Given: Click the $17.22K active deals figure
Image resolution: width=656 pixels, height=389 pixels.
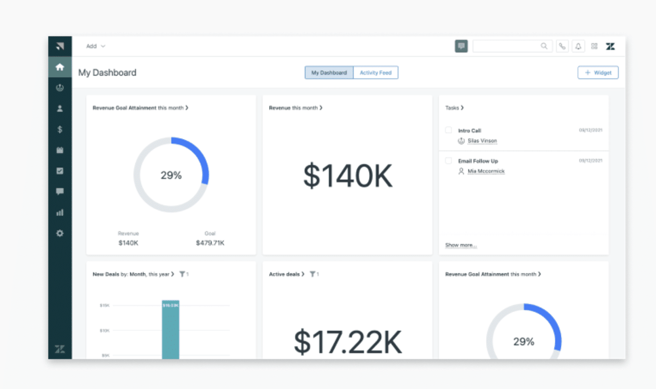Looking at the screenshot, I should (x=348, y=342).
